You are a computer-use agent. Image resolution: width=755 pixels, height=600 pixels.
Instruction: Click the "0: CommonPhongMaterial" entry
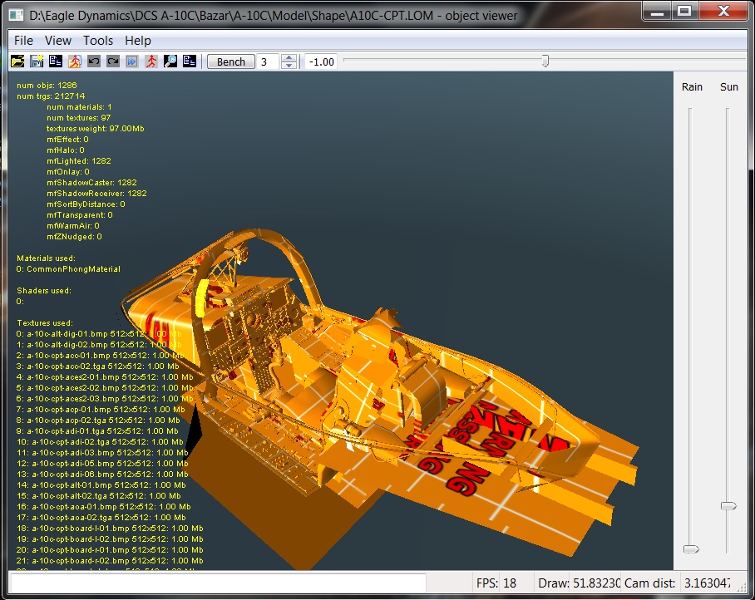68,269
